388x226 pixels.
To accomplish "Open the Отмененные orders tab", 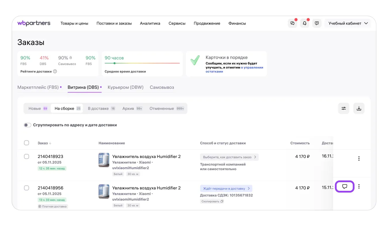I will click(x=167, y=108).
